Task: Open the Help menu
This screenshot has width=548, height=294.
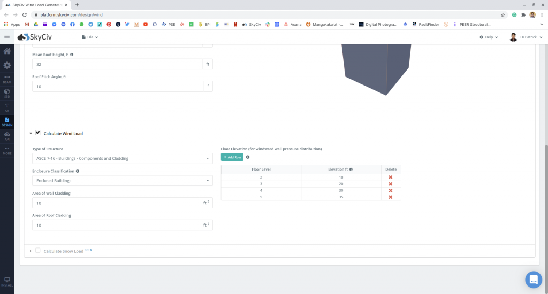Action: pyautogui.click(x=489, y=37)
